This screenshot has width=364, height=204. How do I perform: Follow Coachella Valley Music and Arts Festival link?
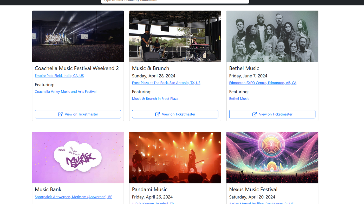coord(66,92)
